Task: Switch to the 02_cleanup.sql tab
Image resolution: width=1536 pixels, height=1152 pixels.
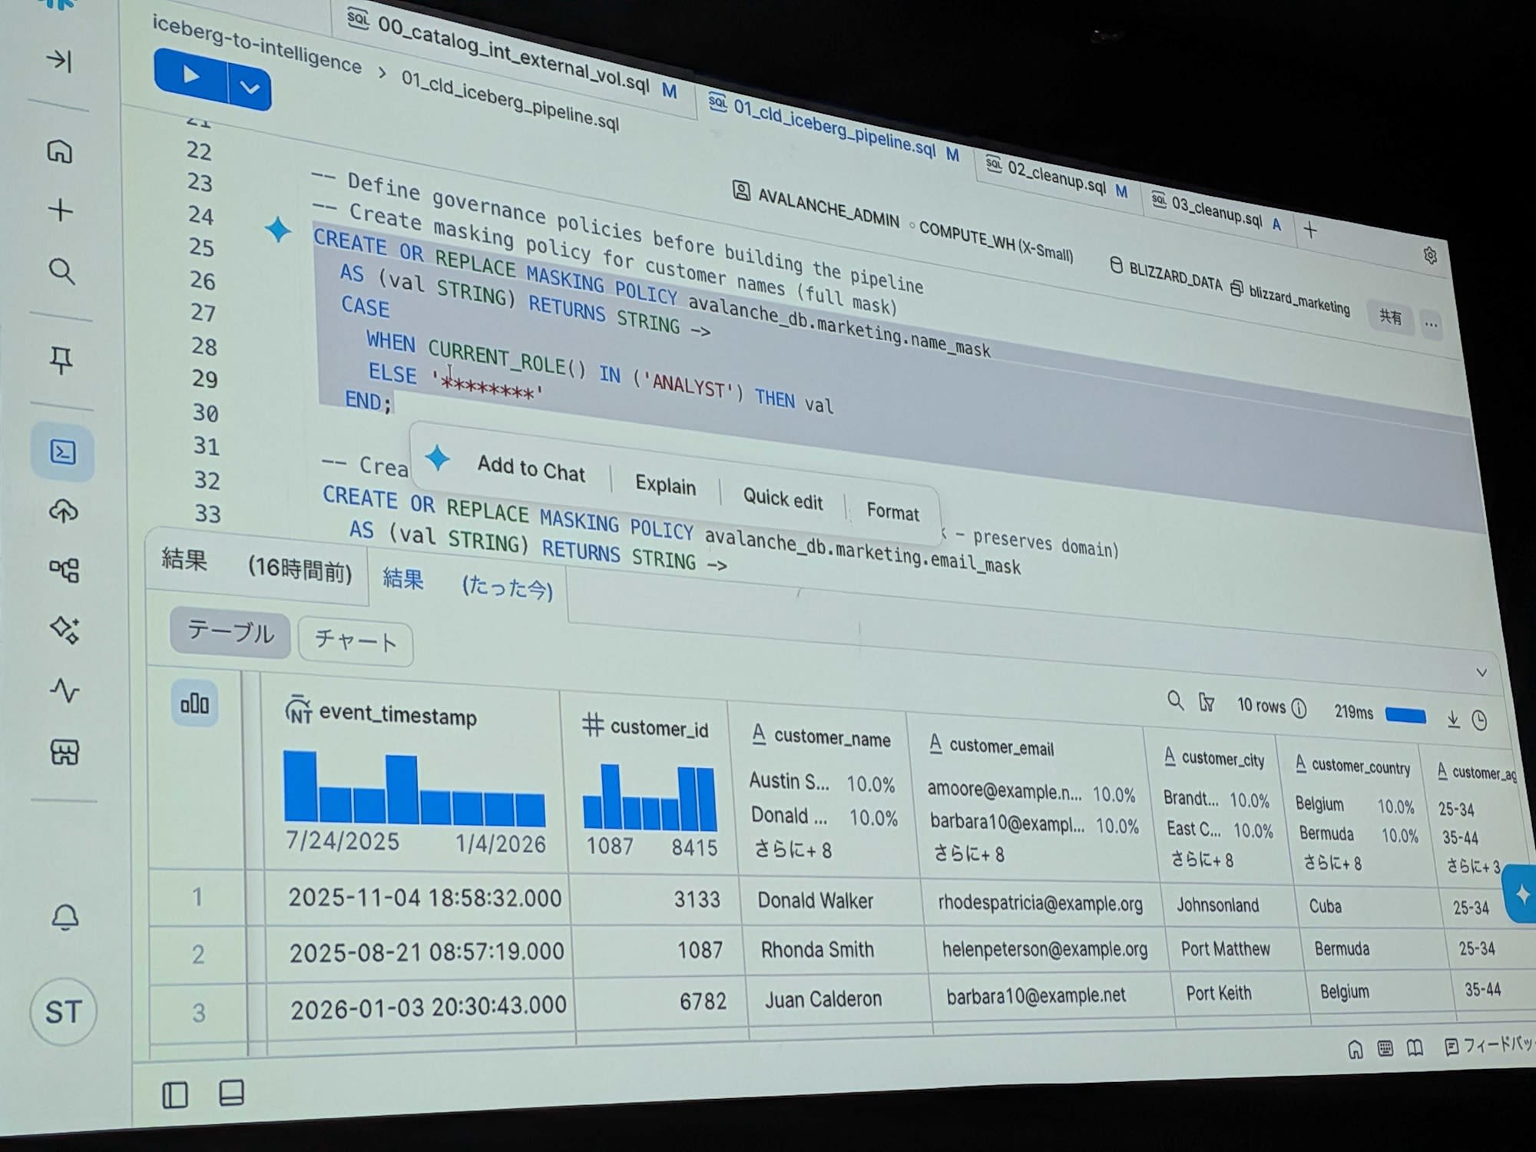Action: pos(1055,177)
